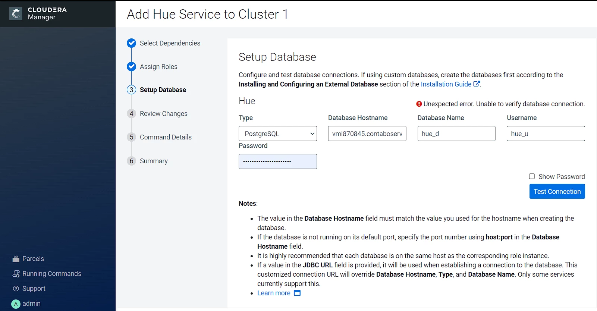Image resolution: width=597 pixels, height=311 pixels.
Task: Focus the Password input field
Action: click(x=278, y=161)
